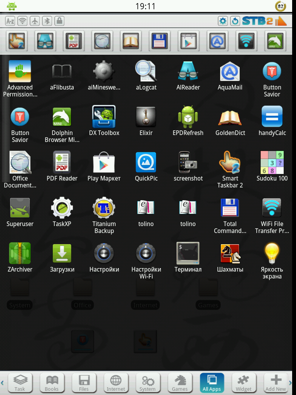296x395 pixels.
Task: Launch handyCalc calculator
Action: 272,121
